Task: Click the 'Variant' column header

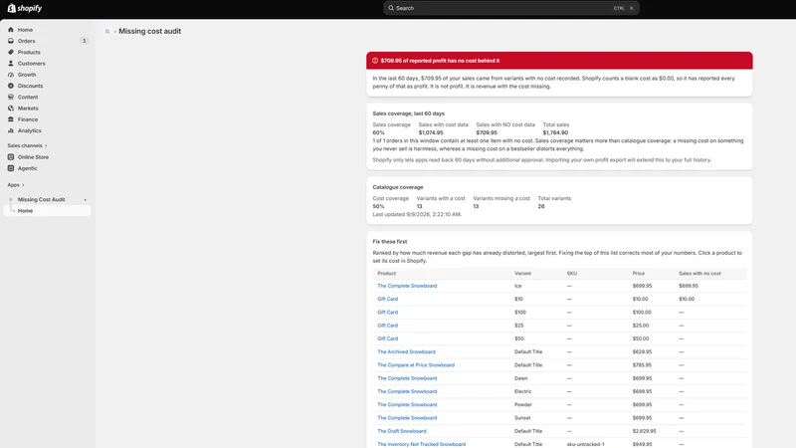Action: [x=522, y=273]
